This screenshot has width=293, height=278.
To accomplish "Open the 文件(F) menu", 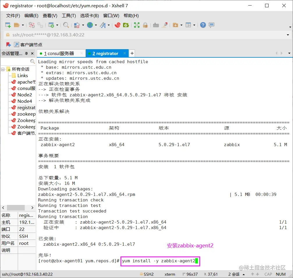I will pos(13,15).
